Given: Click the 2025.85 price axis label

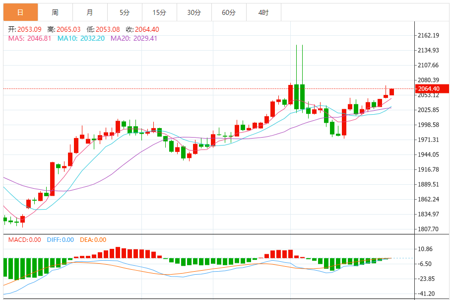Looking at the screenshot, I should pos(428,110).
